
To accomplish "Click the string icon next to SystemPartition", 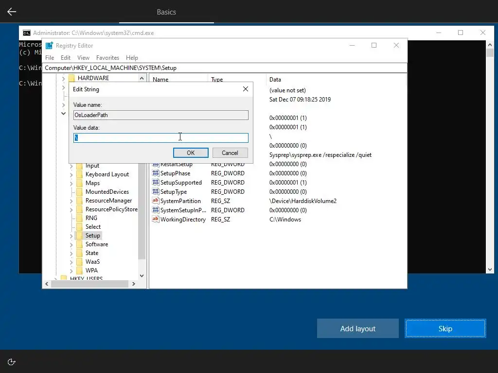I will [155, 201].
